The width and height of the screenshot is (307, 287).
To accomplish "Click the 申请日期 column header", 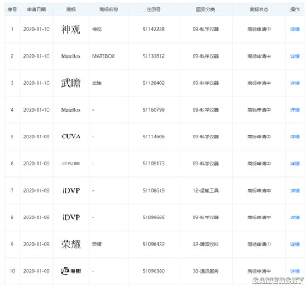I will pyautogui.click(x=36, y=9).
